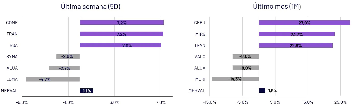Select the LOMA axis label
This screenshot has width=361, height=108.
click(x=12, y=79)
